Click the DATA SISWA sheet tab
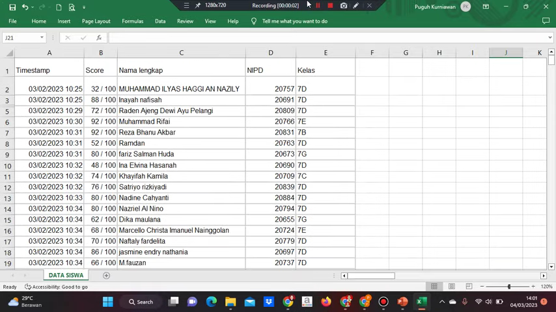The height and width of the screenshot is (312, 556). click(x=66, y=275)
